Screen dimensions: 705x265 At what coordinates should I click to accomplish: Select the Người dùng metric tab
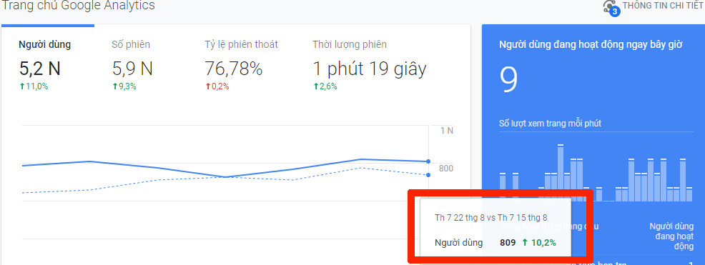tap(44, 44)
